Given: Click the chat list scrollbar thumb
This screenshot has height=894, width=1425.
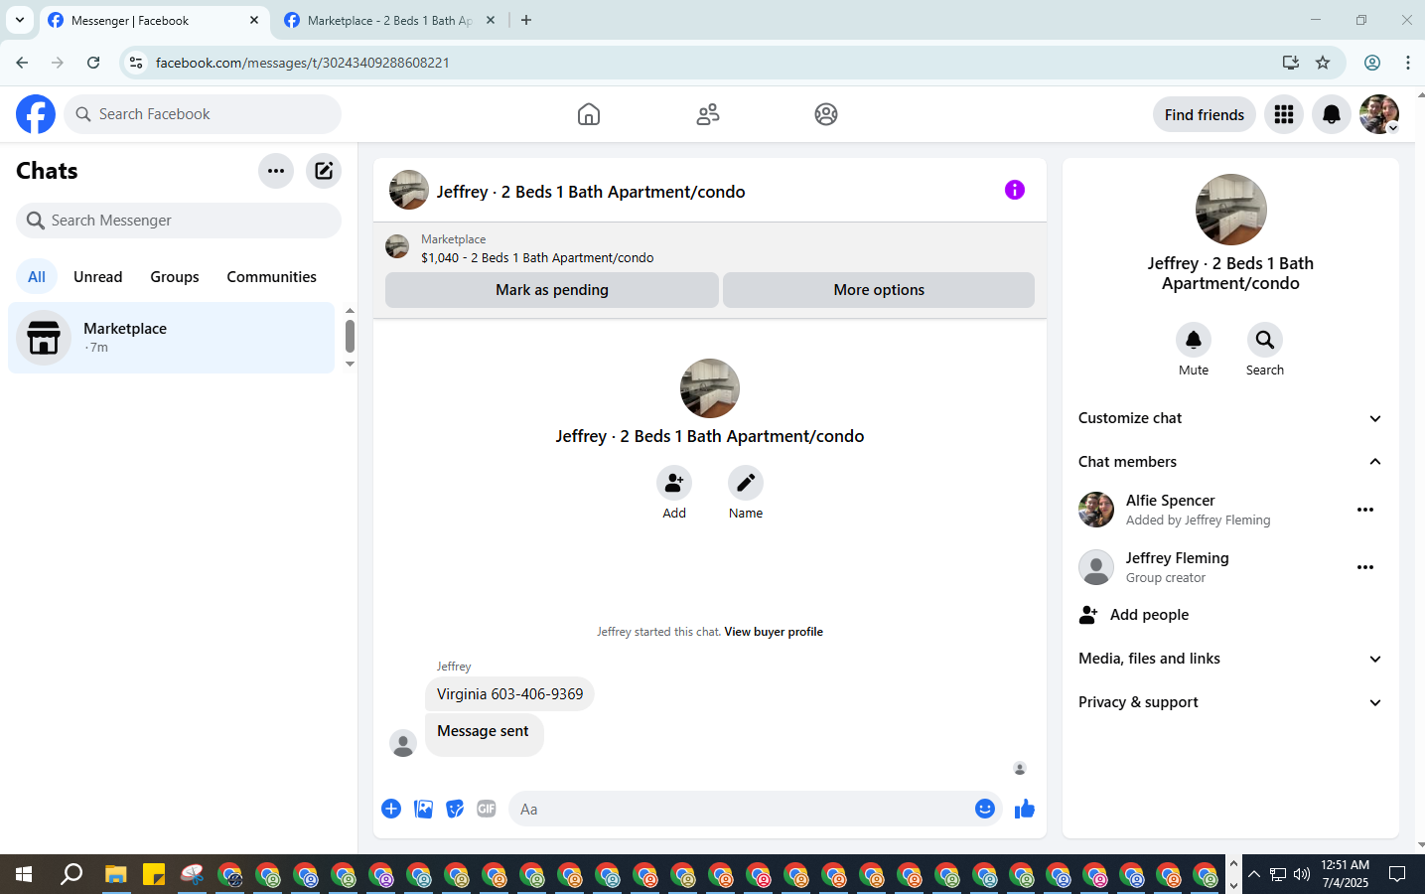Looking at the screenshot, I should [x=350, y=337].
